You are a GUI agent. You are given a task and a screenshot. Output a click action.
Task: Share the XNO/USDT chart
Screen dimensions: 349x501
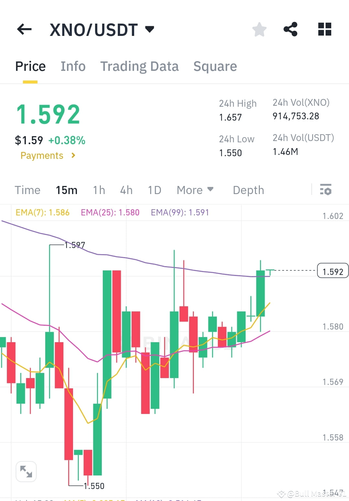click(x=291, y=29)
